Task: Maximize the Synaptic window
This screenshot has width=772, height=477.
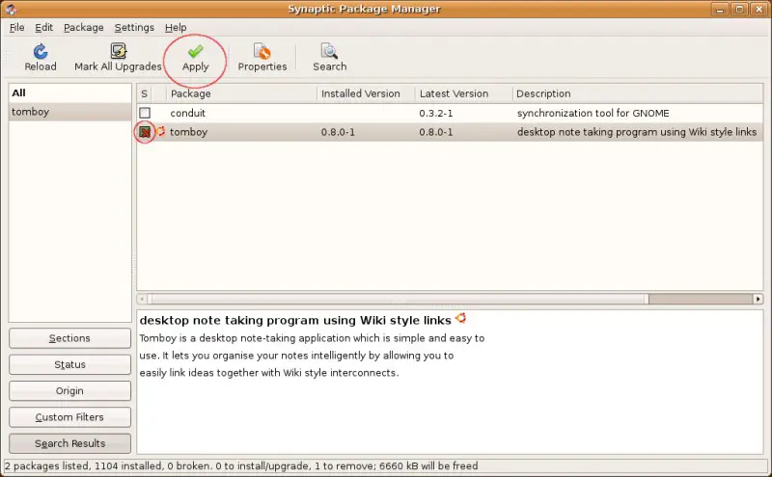Action: (739, 9)
